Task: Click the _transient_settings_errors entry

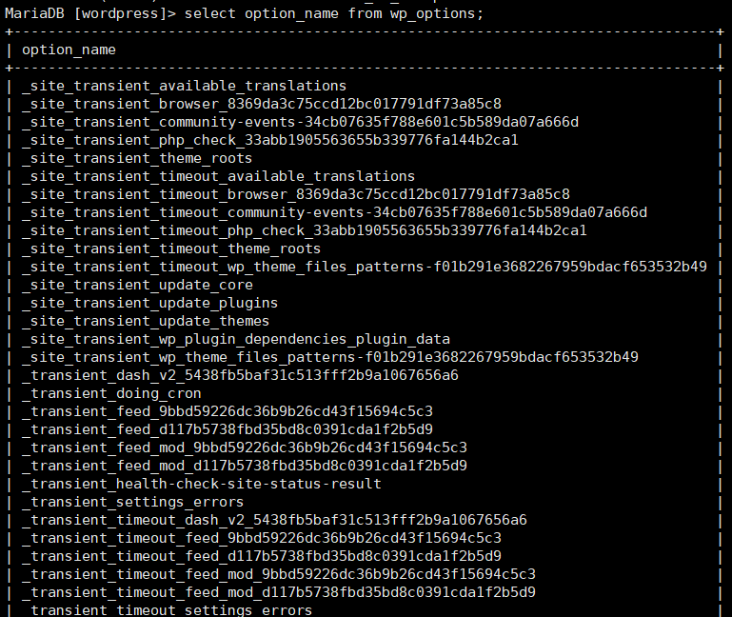Action: [132, 502]
